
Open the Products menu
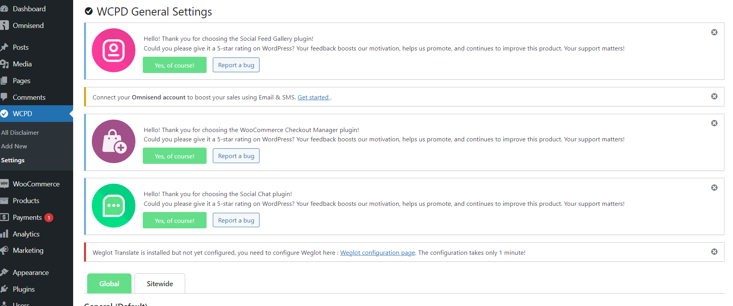pyautogui.click(x=26, y=200)
